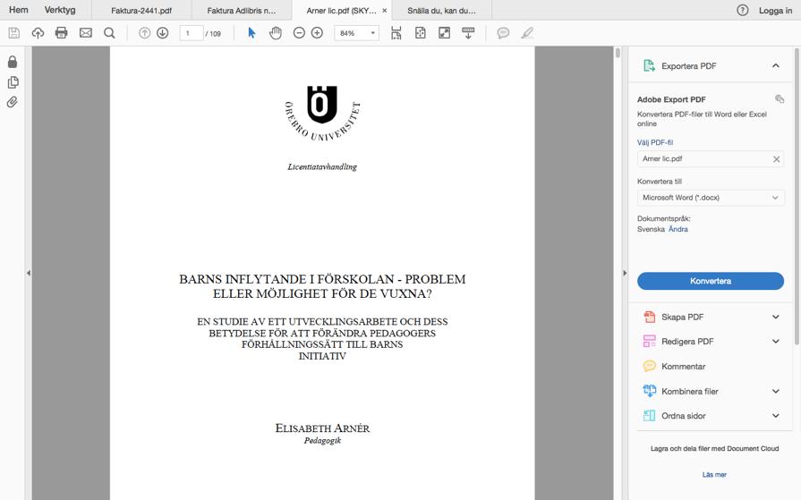Screen dimensions: 801x500
Task: Click the help question mark icon
Action: [x=743, y=10]
